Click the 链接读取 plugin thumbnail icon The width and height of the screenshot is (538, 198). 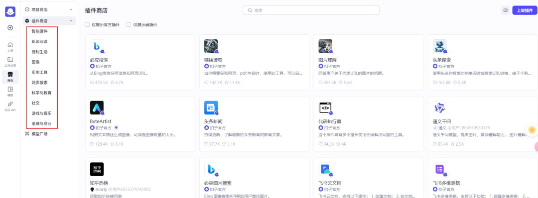coord(211,46)
